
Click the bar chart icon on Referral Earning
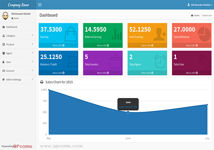pyautogui.click(x=116, y=34)
